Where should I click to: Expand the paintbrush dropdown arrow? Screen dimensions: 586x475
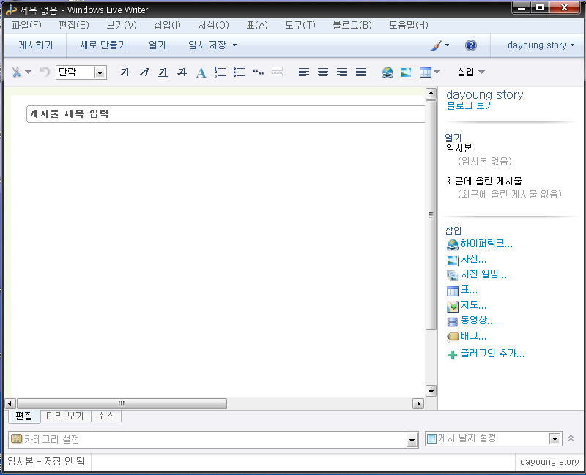[x=447, y=45]
